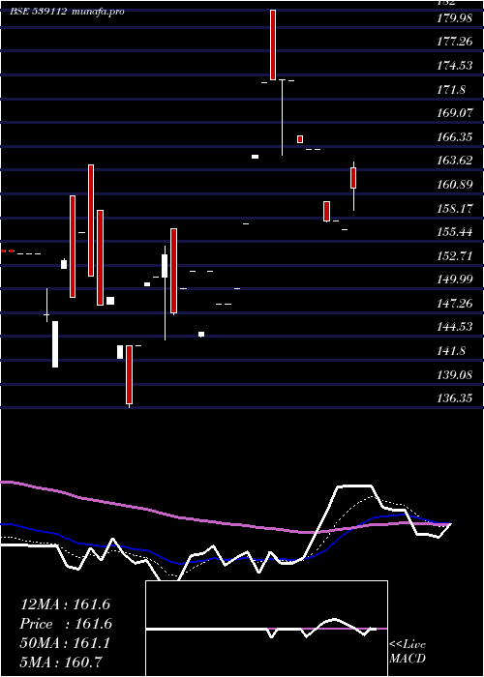The height and width of the screenshot is (677, 484).
Task: Click the 139.08 price axis label
Action: pos(455,375)
